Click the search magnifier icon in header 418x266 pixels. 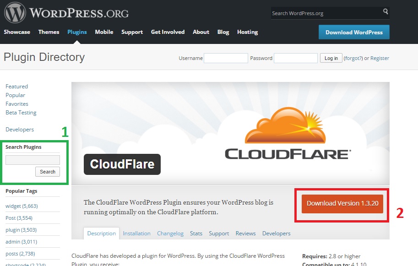pos(385,11)
